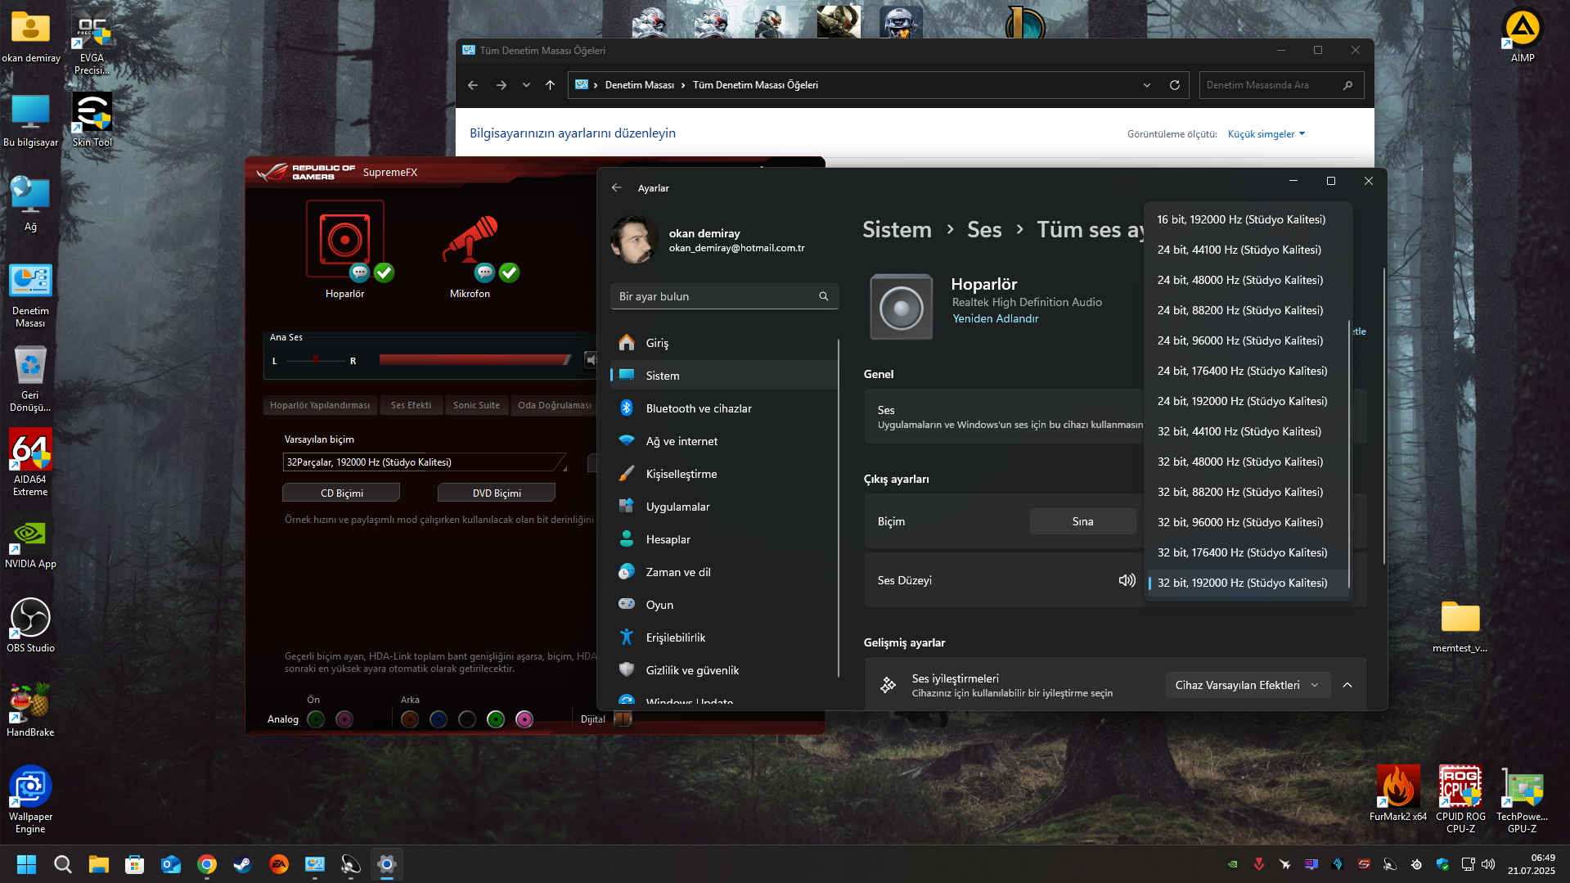Image resolution: width=1570 pixels, height=883 pixels.
Task: Click the Denetim Masasında Ara search box
Action: tap(1281, 85)
